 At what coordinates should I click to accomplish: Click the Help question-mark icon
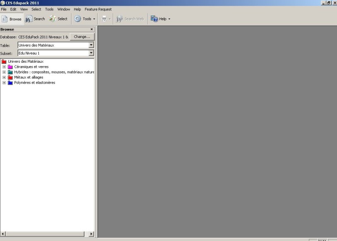coord(154,19)
